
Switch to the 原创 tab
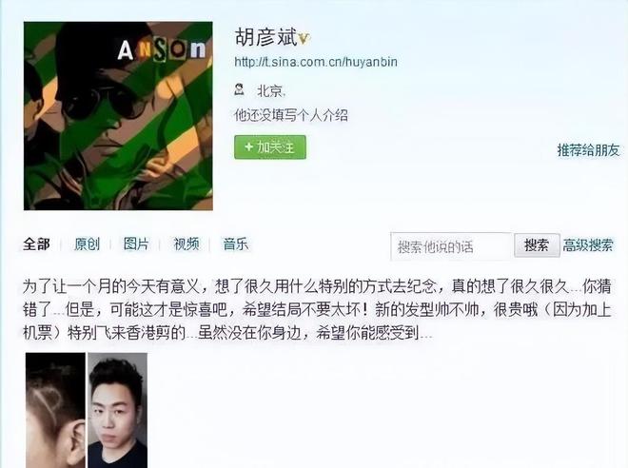click(x=87, y=244)
